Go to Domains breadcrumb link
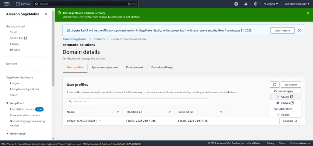 pos(99,39)
